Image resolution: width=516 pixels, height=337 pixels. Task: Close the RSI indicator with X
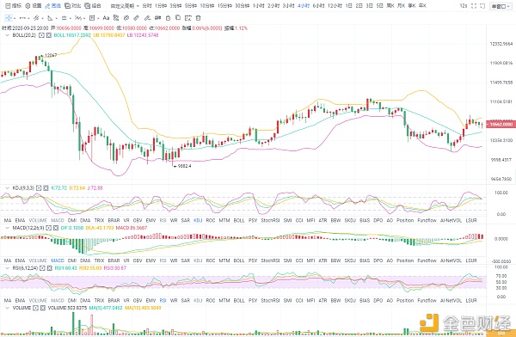pyautogui.click(x=49, y=268)
